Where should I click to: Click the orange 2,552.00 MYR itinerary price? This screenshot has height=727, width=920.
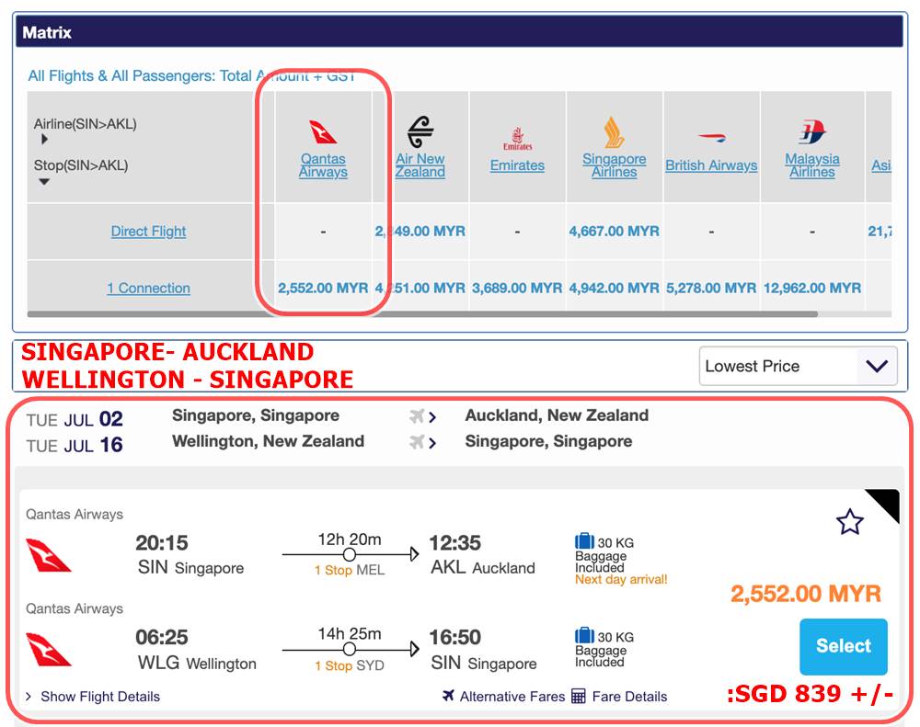pos(806,594)
